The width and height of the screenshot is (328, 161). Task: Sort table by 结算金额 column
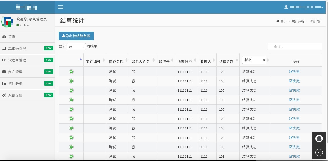point(228,61)
